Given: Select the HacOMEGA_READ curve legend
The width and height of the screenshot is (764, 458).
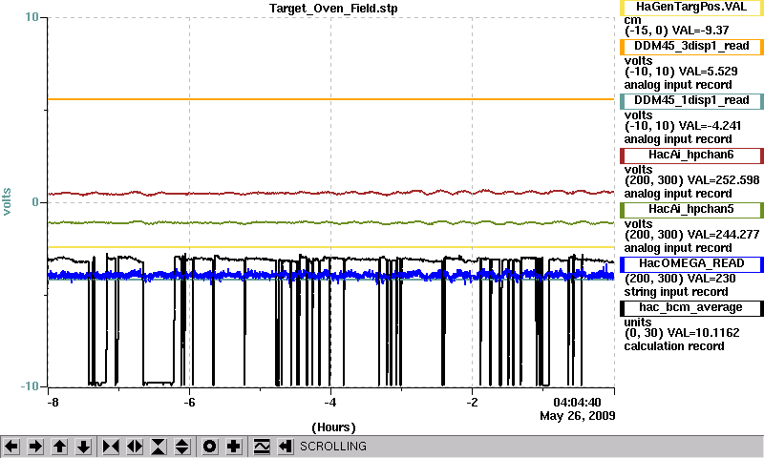Looking at the screenshot, I should tap(691, 263).
